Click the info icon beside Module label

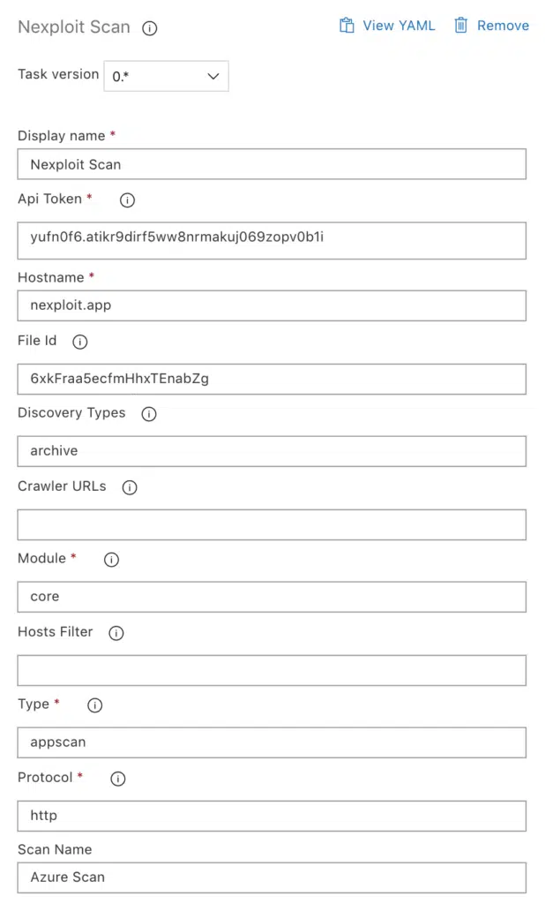[x=111, y=559]
